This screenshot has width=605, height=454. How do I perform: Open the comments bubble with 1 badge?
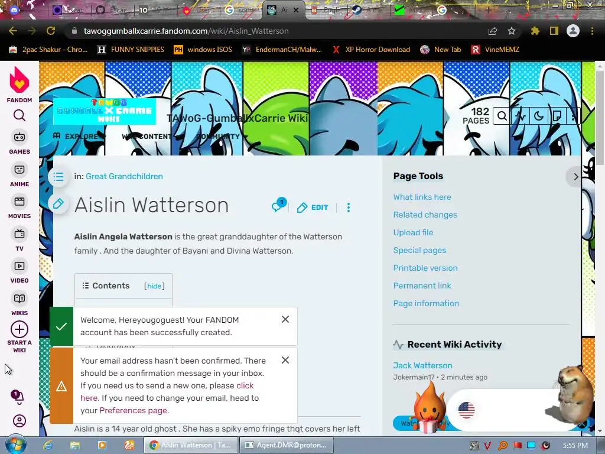point(279,205)
